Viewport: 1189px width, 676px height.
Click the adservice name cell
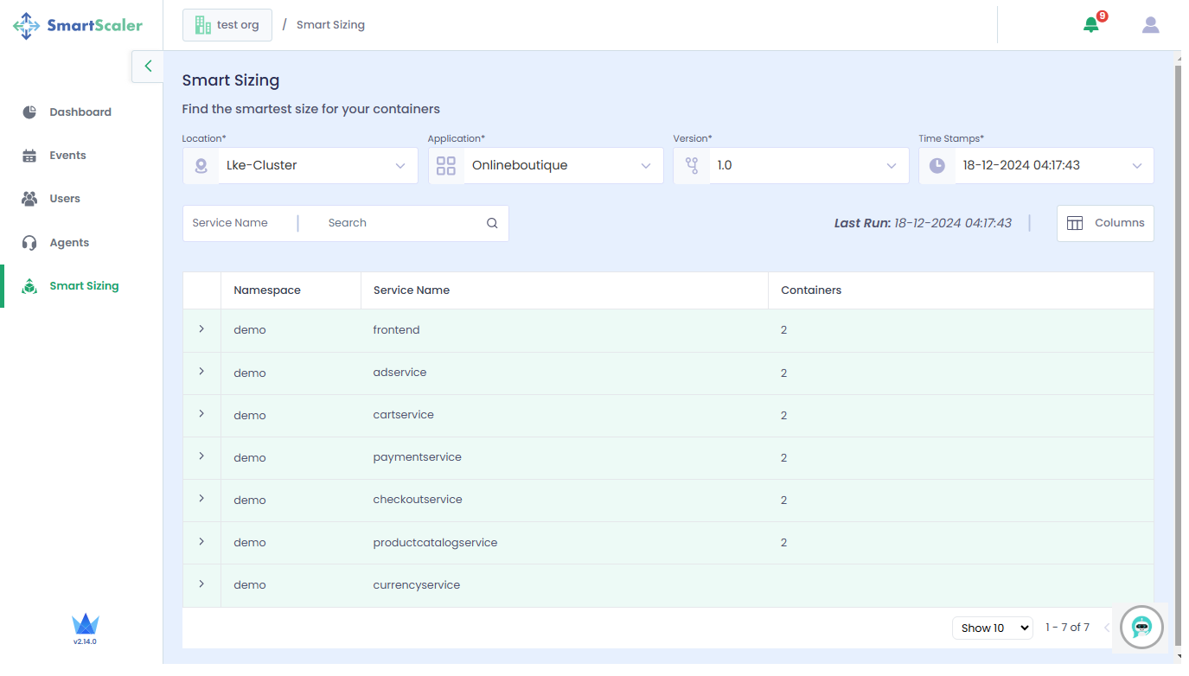[400, 373]
